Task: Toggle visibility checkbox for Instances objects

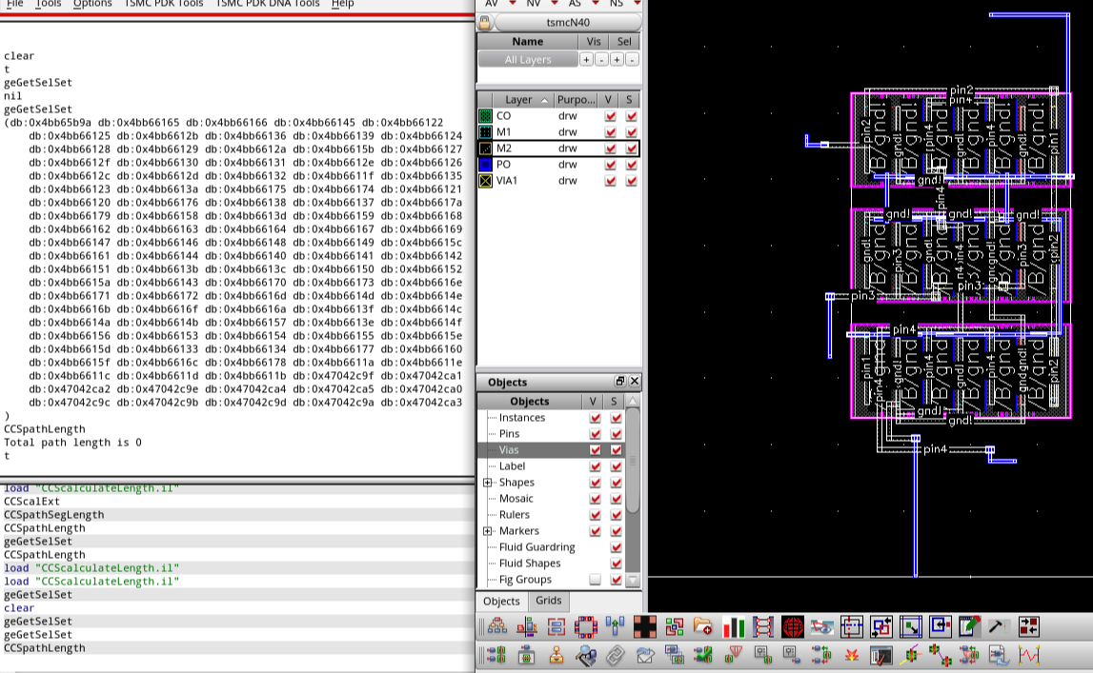Action: [x=595, y=418]
